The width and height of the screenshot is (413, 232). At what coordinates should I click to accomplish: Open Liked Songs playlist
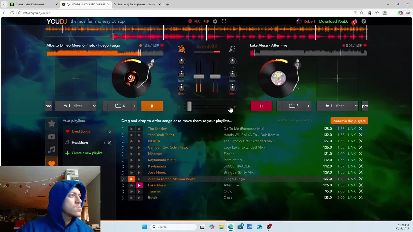(81, 131)
